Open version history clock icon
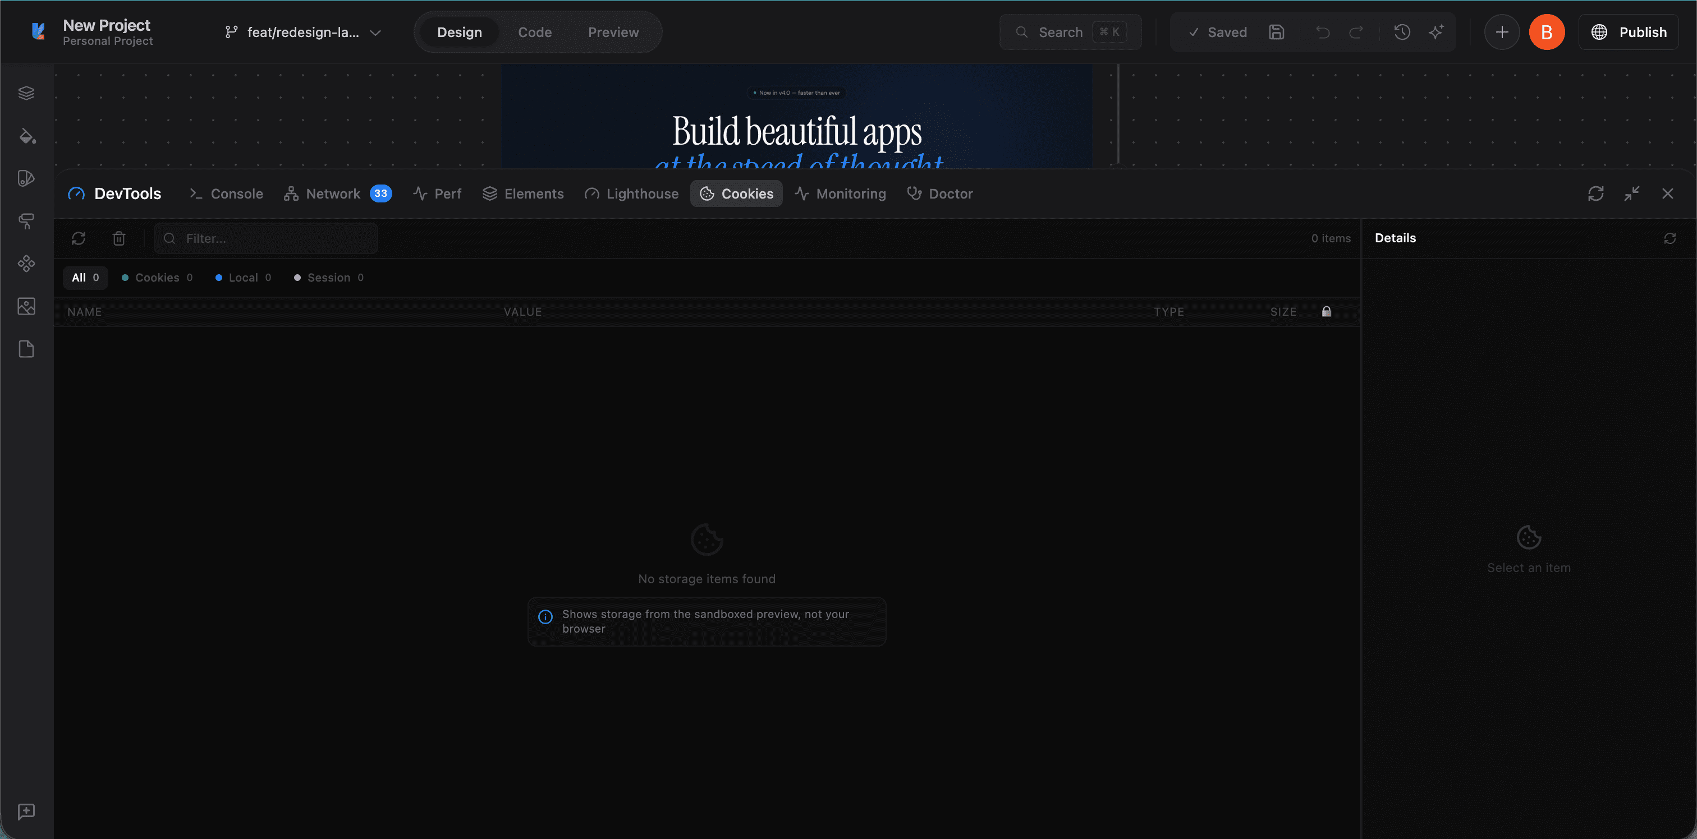Image resolution: width=1697 pixels, height=839 pixels. click(1402, 31)
